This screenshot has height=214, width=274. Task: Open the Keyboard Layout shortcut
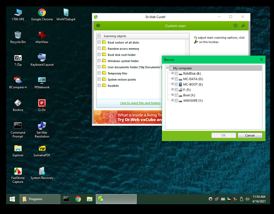42,60
